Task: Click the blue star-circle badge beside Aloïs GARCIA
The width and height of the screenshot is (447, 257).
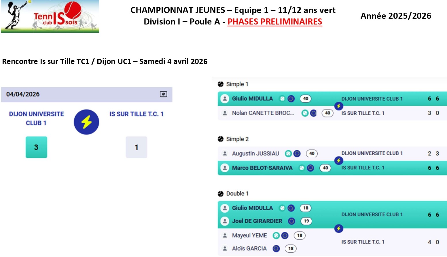Action: 276,248
